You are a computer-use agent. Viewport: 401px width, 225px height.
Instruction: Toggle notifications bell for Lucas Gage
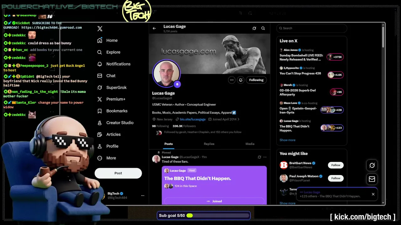pyautogui.click(x=241, y=80)
